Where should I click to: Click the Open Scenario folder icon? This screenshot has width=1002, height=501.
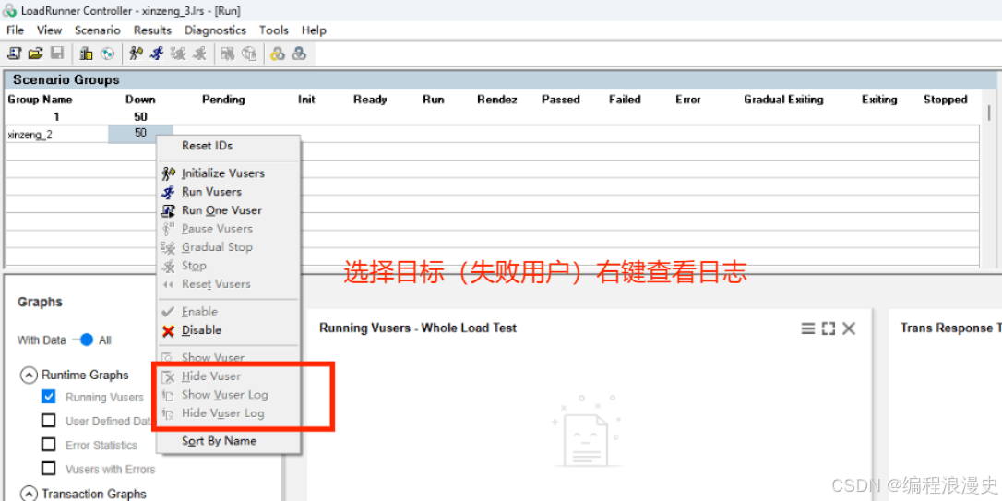[x=36, y=54]
